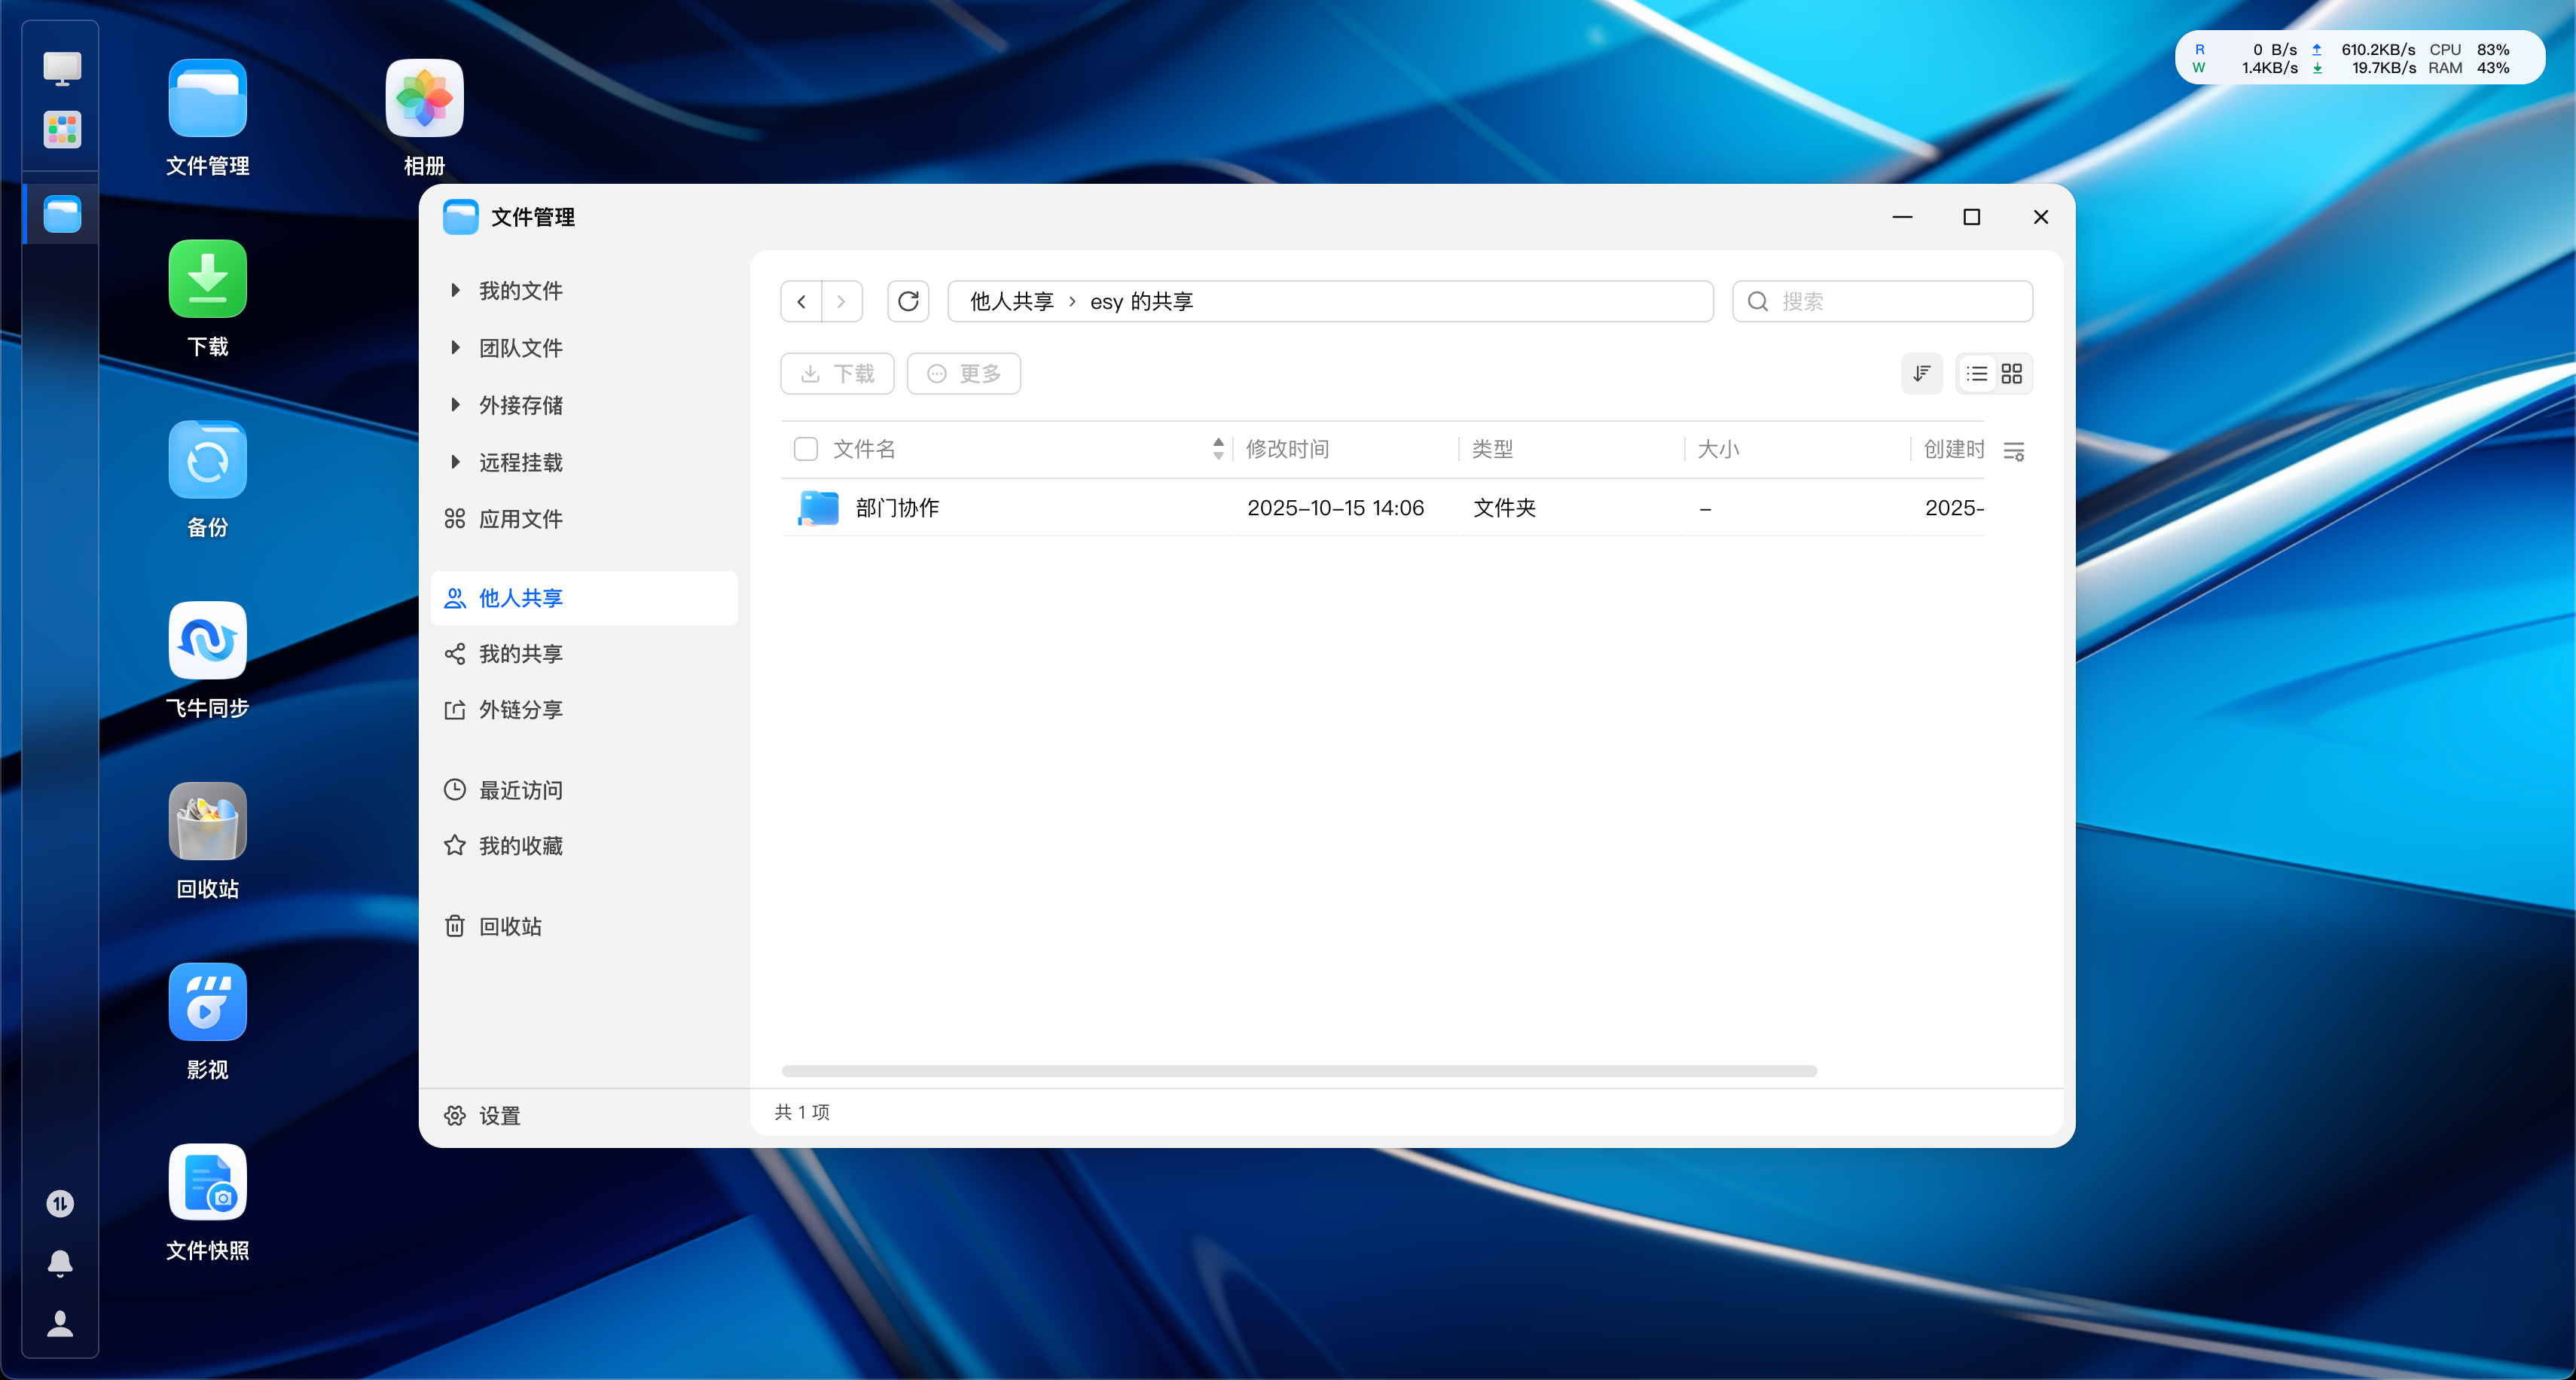This screenshot has width=2576, height=1380.
Task: Launch the 影视 video app
Action: point(207,1003)
